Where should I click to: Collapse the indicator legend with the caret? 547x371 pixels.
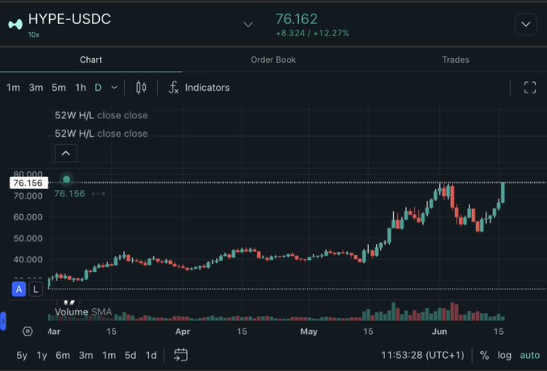[65, 153]
